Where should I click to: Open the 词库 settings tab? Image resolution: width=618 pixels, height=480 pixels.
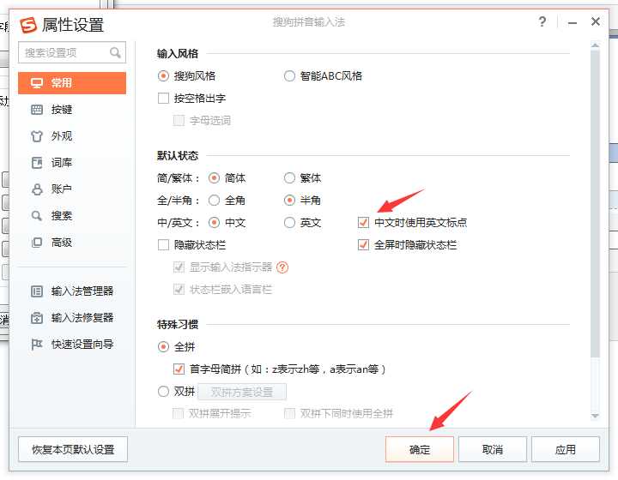[x=72, y=163]
